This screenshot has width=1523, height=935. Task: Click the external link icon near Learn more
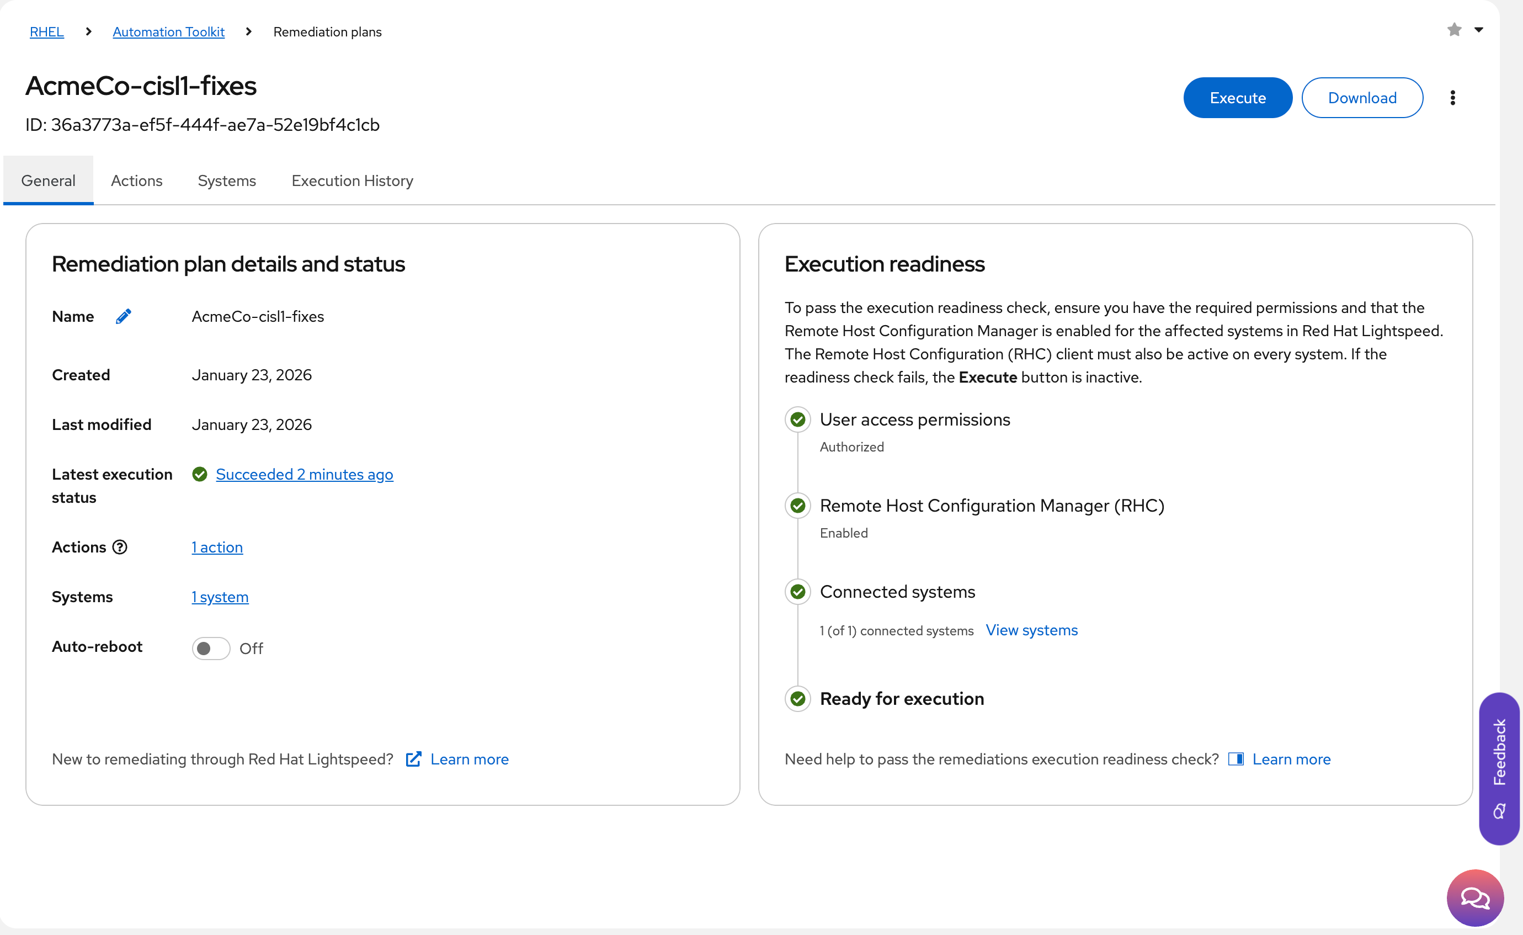point(413,759)
